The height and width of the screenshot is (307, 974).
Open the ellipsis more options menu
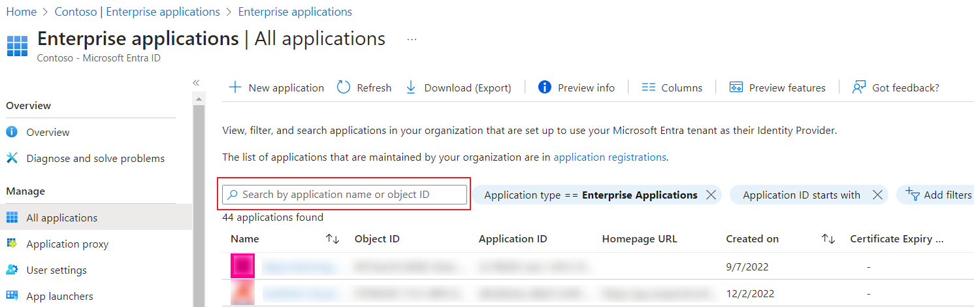[412, 39]
